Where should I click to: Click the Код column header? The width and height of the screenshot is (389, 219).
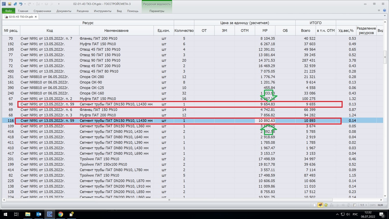(50, 30)
